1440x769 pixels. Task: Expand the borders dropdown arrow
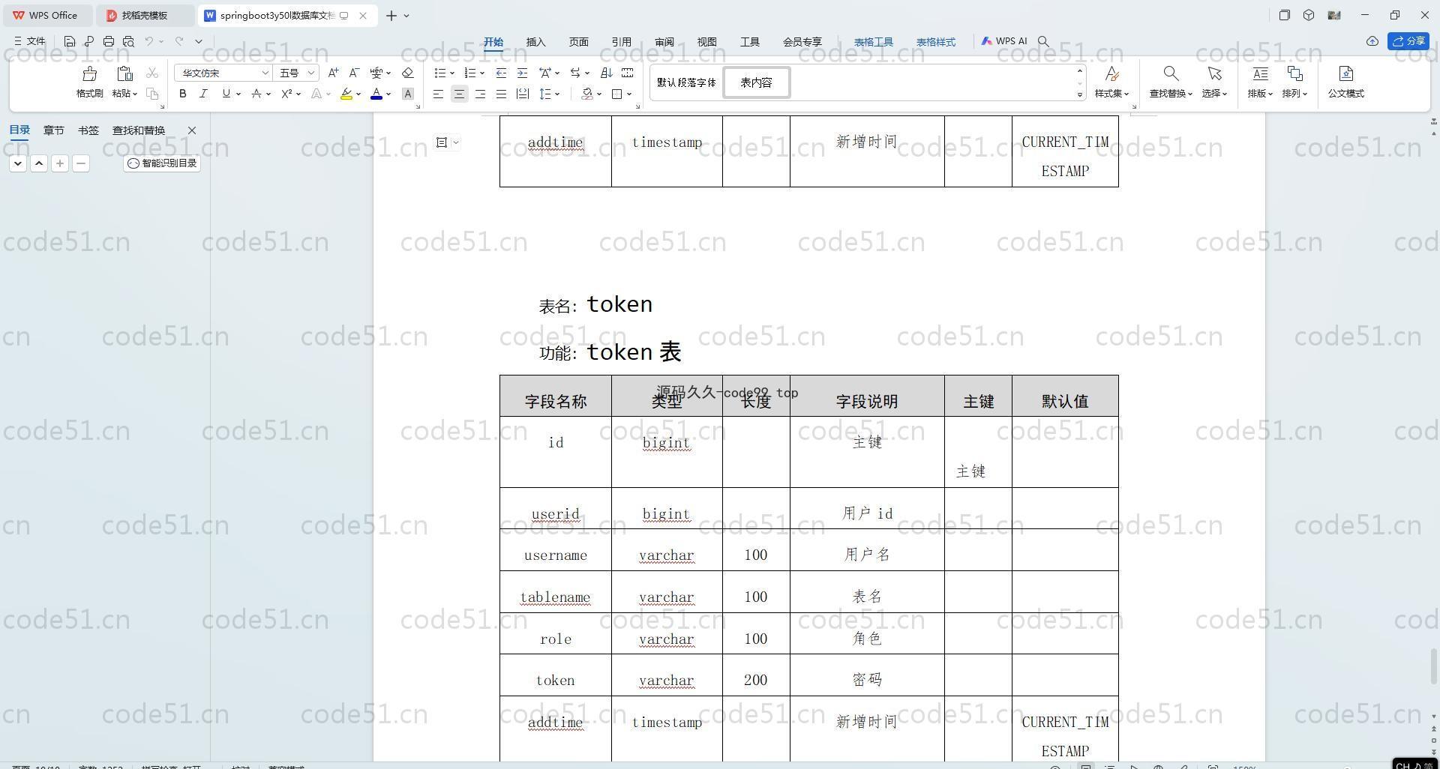(x=629, y=94)
